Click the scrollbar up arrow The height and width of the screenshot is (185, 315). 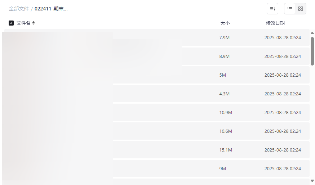(x=312, y=33)
